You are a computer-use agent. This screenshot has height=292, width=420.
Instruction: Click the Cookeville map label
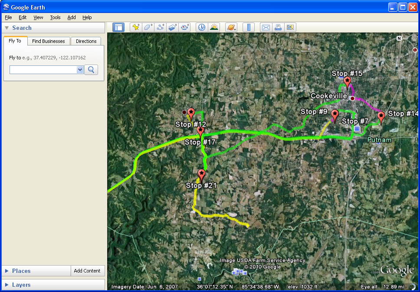click(328, 96)
